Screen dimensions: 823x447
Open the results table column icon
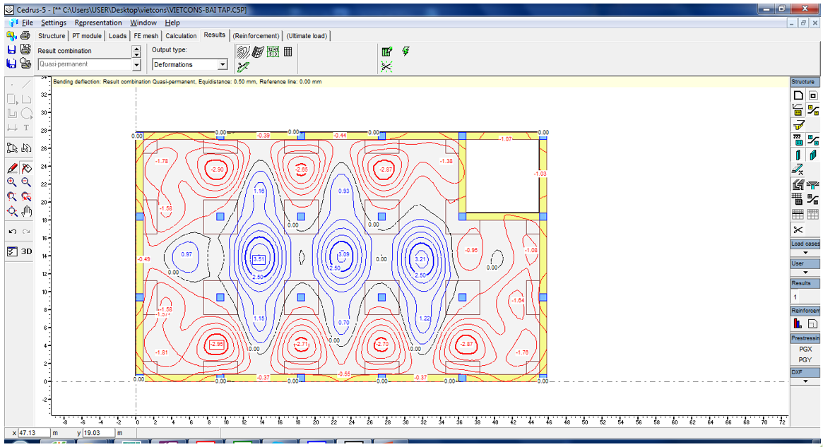point(288,52)
